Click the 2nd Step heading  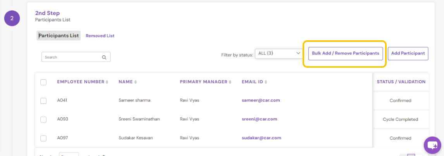47,13
